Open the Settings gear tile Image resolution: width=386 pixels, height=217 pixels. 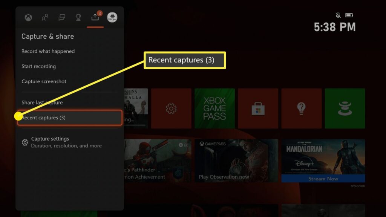[x=171, y=108]
